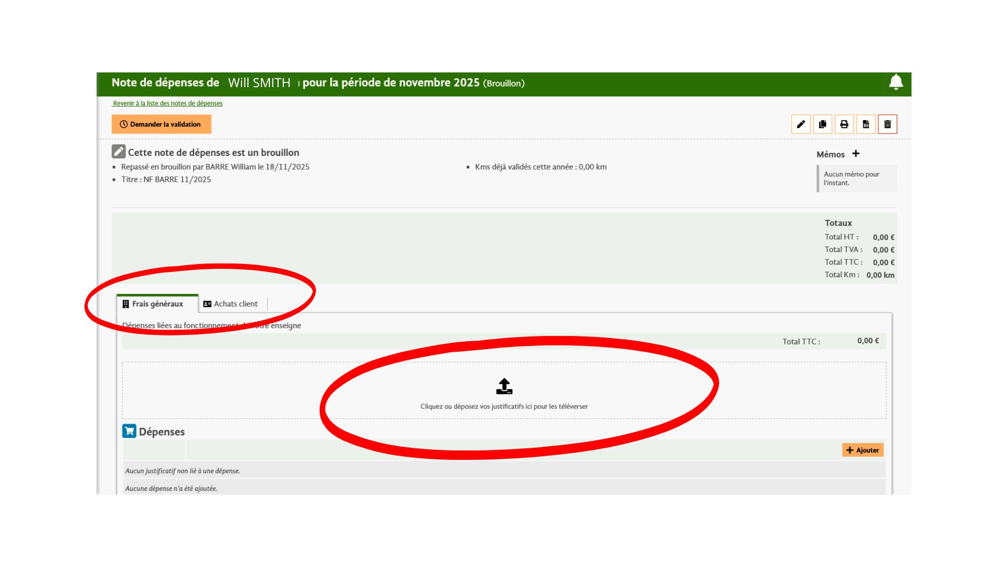Click the Dépenses section heading
This screenshot has height=567, width=1008.
(162, 432)
